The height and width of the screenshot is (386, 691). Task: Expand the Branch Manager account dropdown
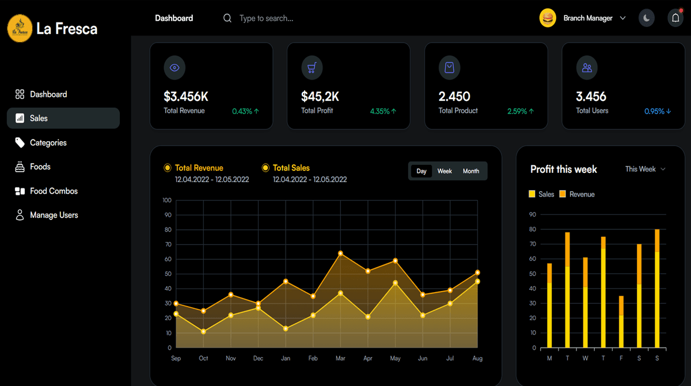(622, 18)
